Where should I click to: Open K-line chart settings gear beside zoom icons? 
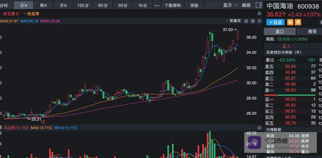pyautogui.click(x=259, y=21)
